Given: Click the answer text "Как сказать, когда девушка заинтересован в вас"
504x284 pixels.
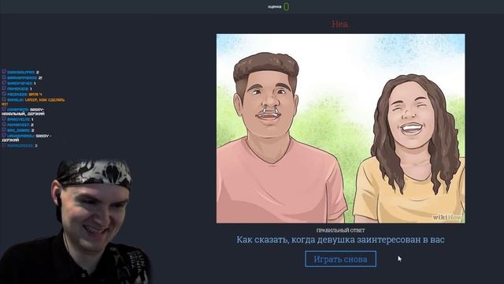Looking at the screenshot, I should click(341, 240).
